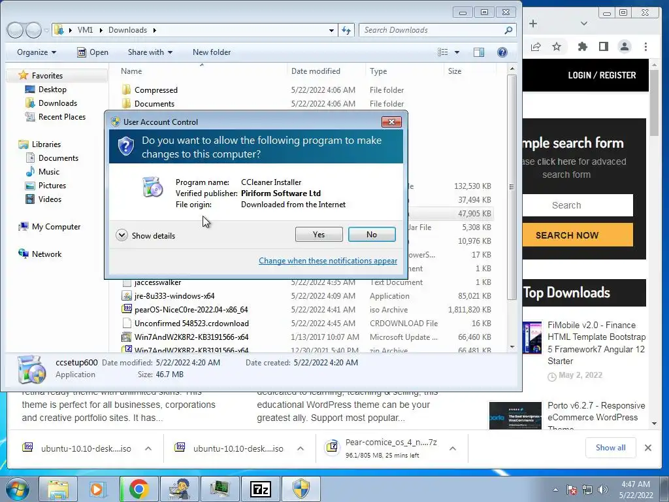The image size is (669, 502).
Task: Open Videos library in navigation pane
Action: click(50, 199)
